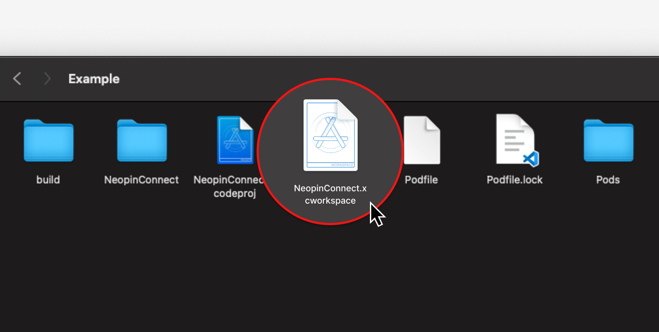Viewport: 659px width, 332px height.
Task: Select the build folder icon
Action: tap(48, 141)
